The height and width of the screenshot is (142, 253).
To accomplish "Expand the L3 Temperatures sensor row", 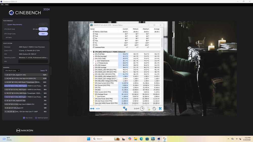I will (x=93, y=63).
